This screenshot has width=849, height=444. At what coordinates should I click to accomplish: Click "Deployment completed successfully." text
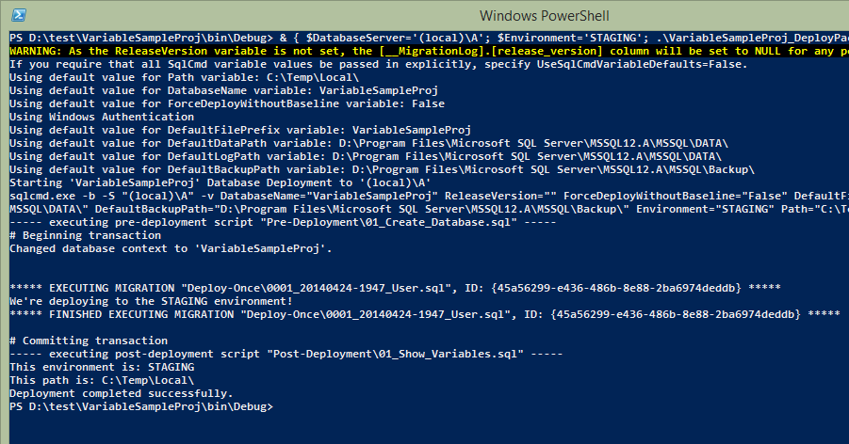121,392
